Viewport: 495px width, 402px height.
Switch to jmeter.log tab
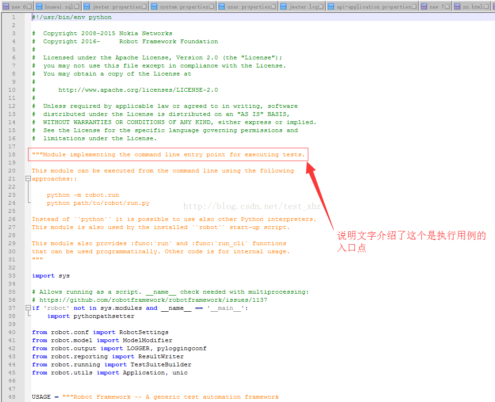[302, 7]
